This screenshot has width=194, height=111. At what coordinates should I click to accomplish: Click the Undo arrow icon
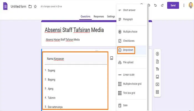[155, 5]
